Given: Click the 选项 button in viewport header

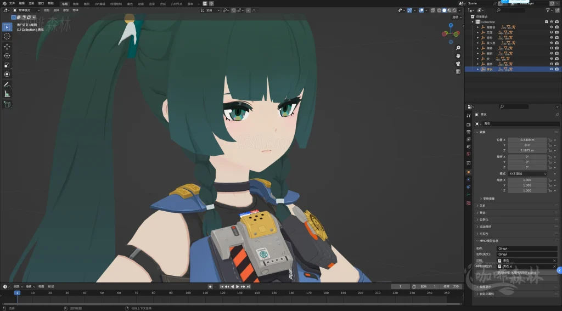Looking at the screenshot, I should coord(457,17).
